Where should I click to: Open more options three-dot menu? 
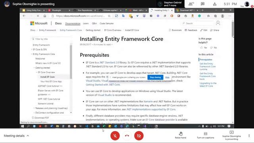click(249, 136)
